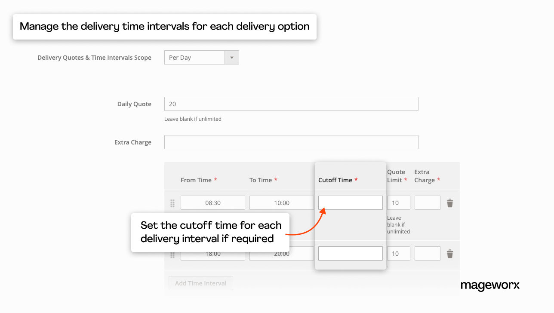Viewport: 554px width, 313px height.
Task: Focus the Cutoff Time field in the first row
Action: click(350, 203)
